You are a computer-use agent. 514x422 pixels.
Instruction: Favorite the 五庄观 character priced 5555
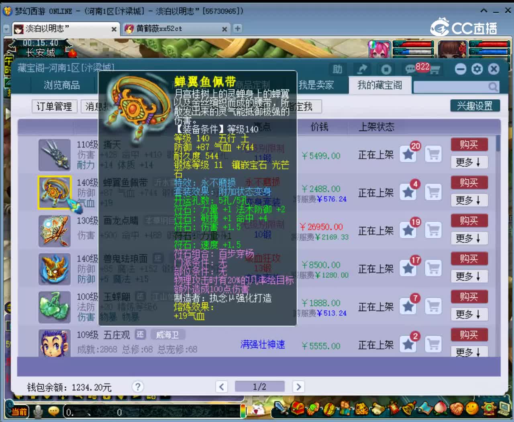click(408, 344)
